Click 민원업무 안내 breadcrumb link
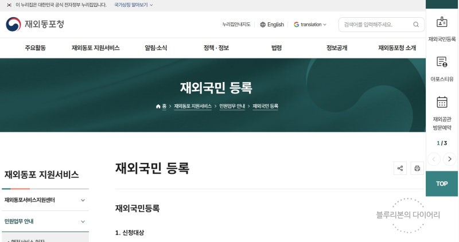459x242 pixels. click(x=232, y=106)
